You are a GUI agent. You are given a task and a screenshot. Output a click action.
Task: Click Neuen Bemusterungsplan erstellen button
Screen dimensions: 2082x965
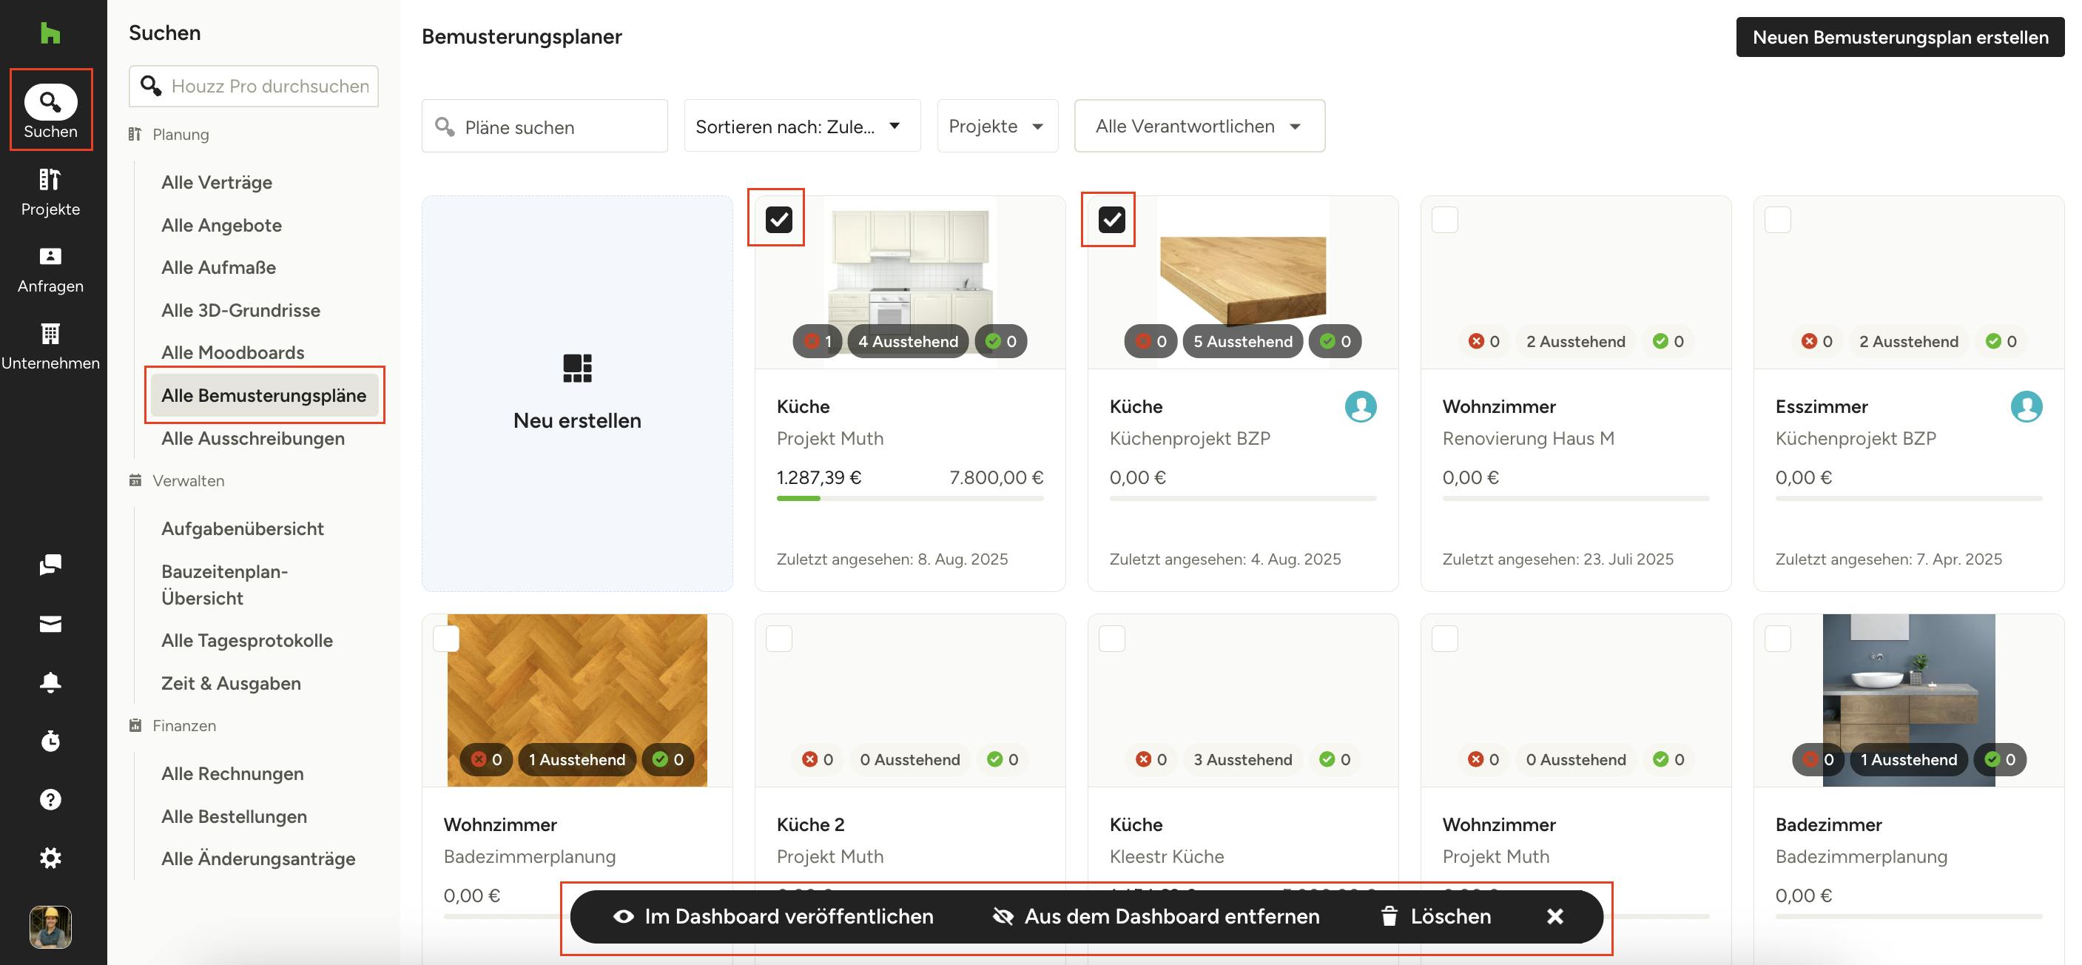(x=1899, y=37)
